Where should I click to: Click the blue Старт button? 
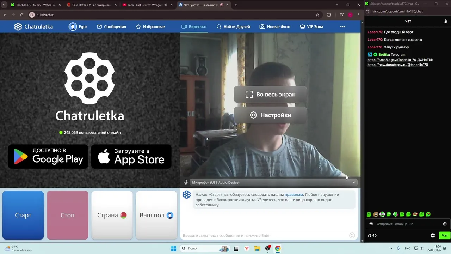click(23, 215)
